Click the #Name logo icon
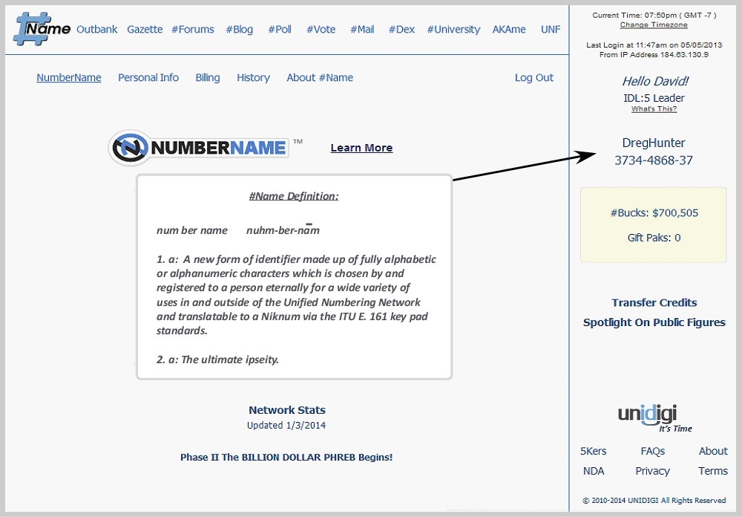The image size is (742, 517). coord(42,28)
